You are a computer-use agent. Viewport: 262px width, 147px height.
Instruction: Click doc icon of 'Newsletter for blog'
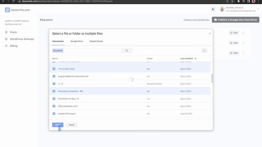point(54,99)
